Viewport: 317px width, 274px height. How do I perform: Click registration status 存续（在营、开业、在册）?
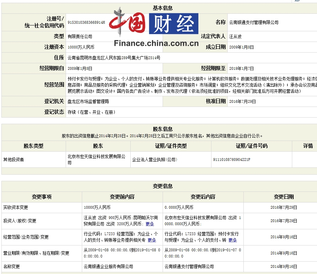pyautogui.click(x=92, y=112)
